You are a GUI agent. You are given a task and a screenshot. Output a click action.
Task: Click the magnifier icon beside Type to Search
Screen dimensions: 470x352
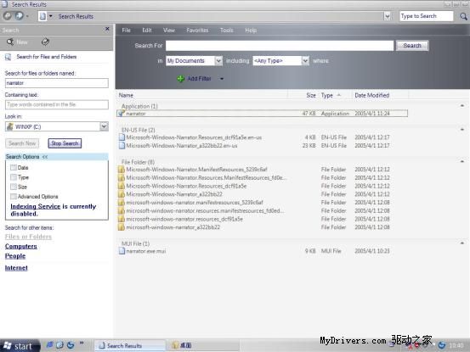pyautogui.click(x=463, y=16)
